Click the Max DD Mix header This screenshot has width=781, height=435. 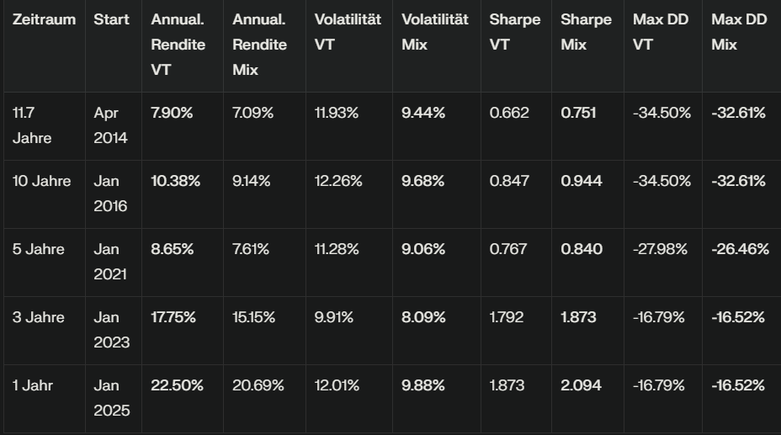[739, 32]
